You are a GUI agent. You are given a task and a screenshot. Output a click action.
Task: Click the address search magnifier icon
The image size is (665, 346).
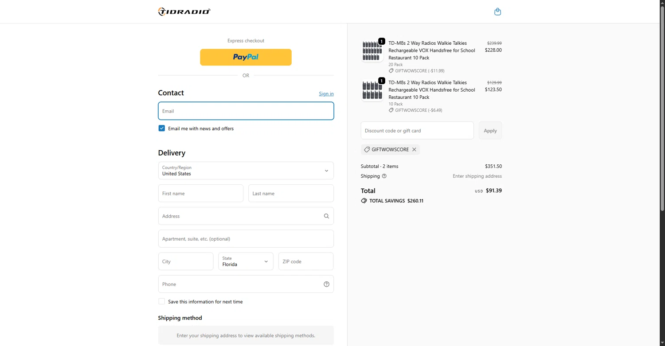[326, 216]
